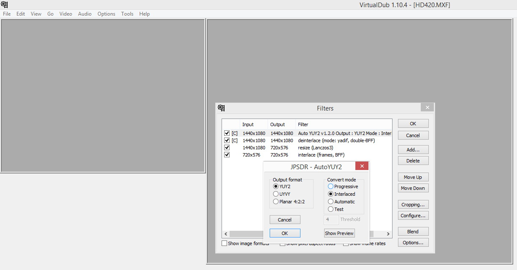517x270 pixels.
Task: Click the Output column header
Action: point(282,124)
